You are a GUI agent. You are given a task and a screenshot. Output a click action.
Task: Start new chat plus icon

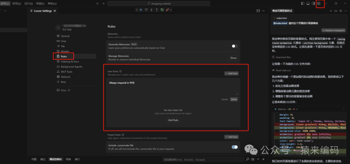(x=331, y=11)
